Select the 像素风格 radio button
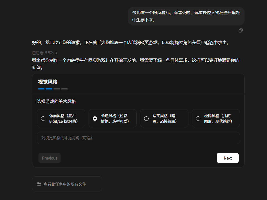Viewport: 267px width, 200px height. (x=43, y=118)
